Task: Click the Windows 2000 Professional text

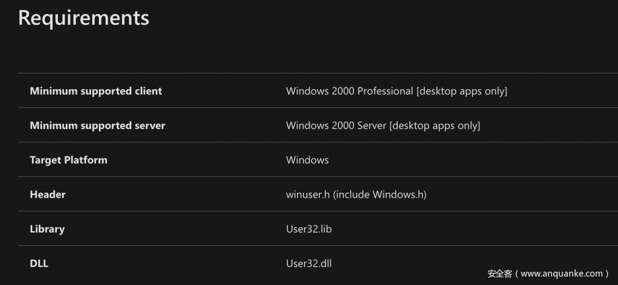Action: (x=349, y=91)
